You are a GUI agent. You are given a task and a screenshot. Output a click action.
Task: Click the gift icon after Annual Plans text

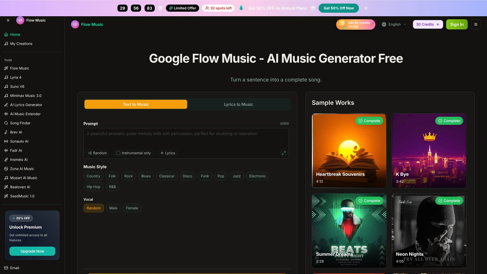click(313, 8)
